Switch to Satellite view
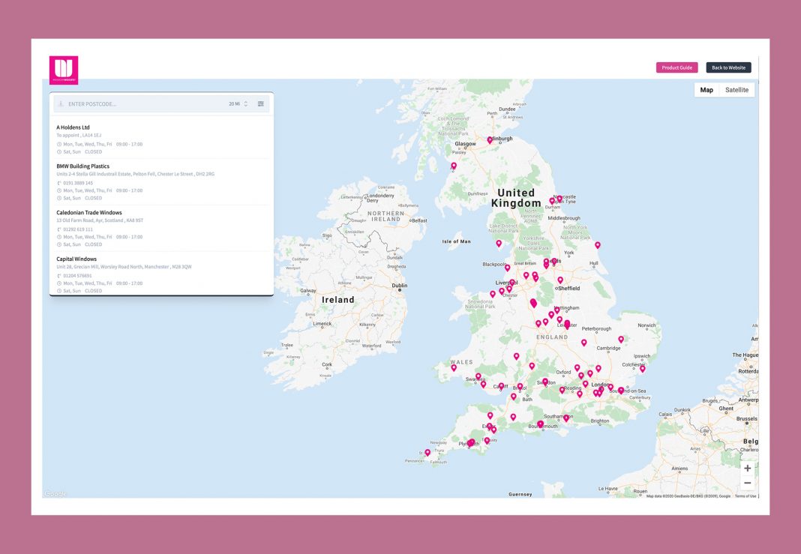The width and height of the screenshot is (801, 554). coord(736,90)
